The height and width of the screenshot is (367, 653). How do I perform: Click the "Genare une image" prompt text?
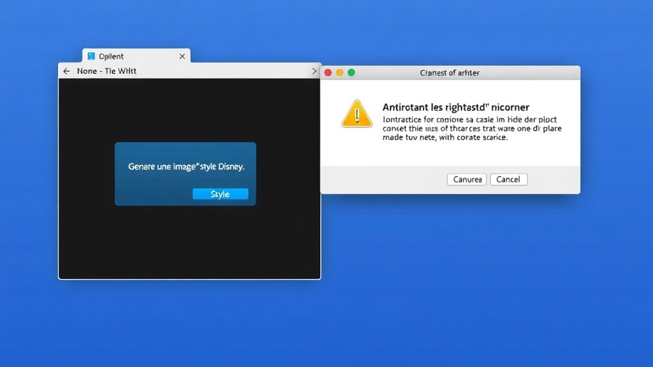[x=186, y=166]
